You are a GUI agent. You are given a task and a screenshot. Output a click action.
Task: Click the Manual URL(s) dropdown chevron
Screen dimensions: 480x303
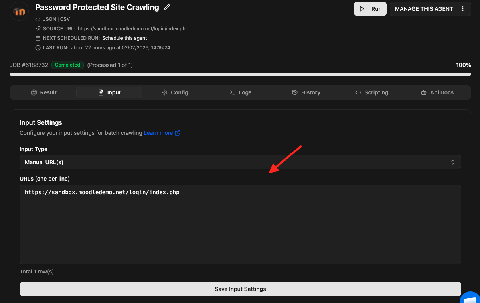point(453,162)
